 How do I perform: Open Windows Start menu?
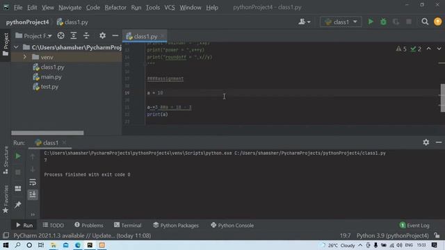(x=6, y=245)
